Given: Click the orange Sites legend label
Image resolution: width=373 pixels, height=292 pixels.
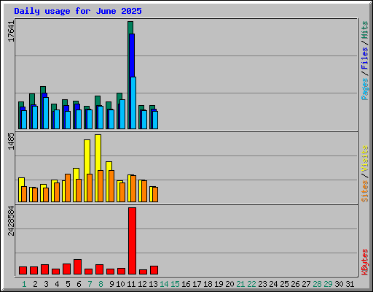Looking at the screenshot, I should pos(364,191).
